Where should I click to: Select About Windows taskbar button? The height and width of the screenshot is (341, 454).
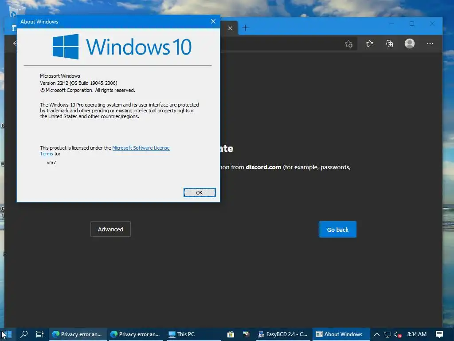pyautogui.click(x=341, y=334)
